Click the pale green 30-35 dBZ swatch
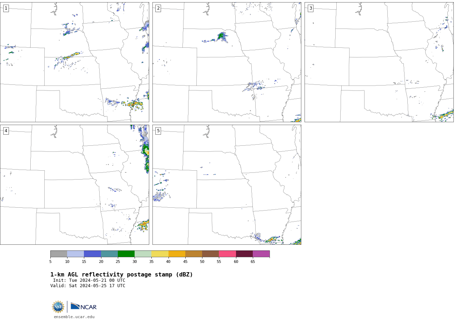 (143, 254)
